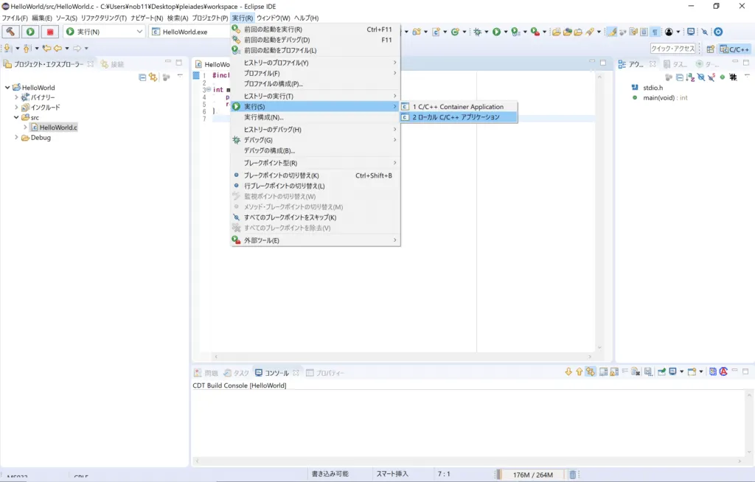Click the Open Terminal monitor icon in the toolbar
Viewport: 755px width, 482px height.
691,32
